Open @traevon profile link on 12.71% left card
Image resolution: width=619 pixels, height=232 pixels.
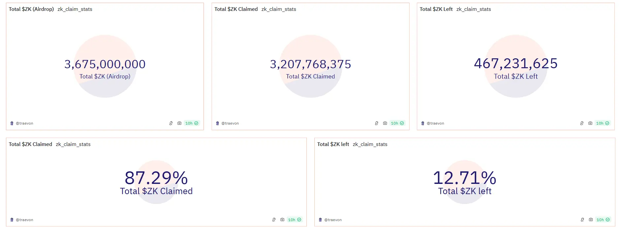333,220
